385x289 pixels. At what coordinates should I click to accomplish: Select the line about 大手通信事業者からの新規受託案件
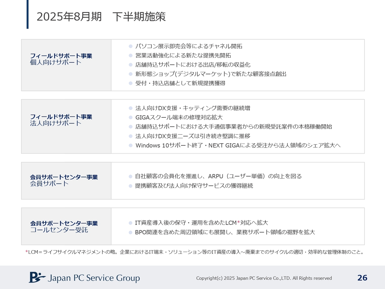(234, 127)
